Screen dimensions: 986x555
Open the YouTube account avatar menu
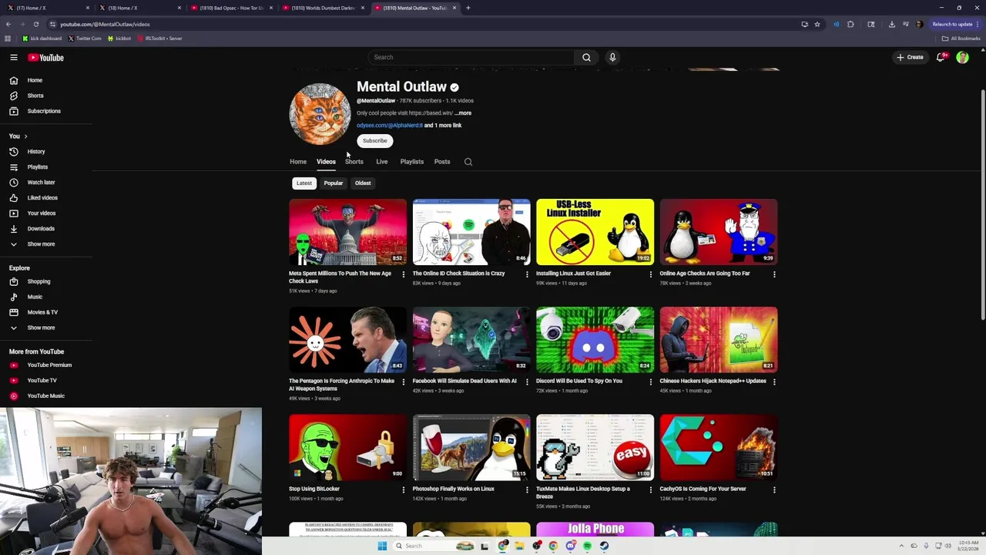tap(962, 57)
